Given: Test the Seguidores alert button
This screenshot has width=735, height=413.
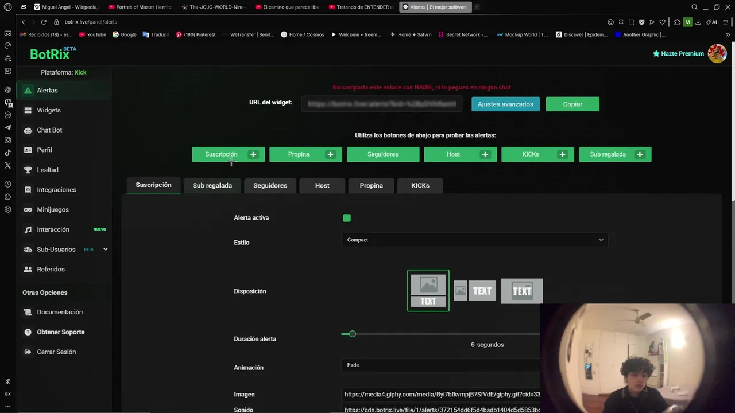Looking at the screenshot, I should (383, 154).
